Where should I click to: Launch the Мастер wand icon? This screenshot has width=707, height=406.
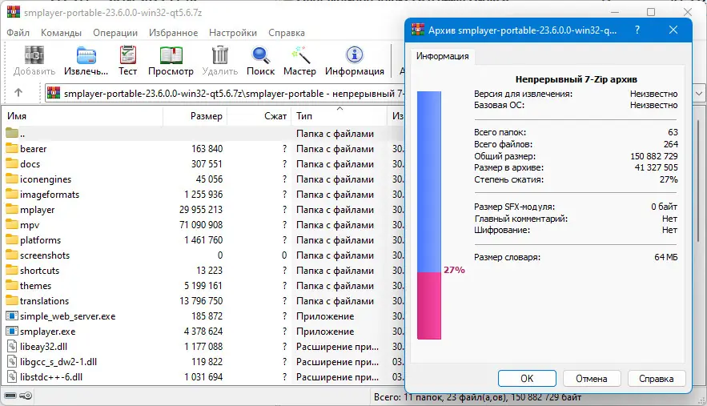point(299,55)
